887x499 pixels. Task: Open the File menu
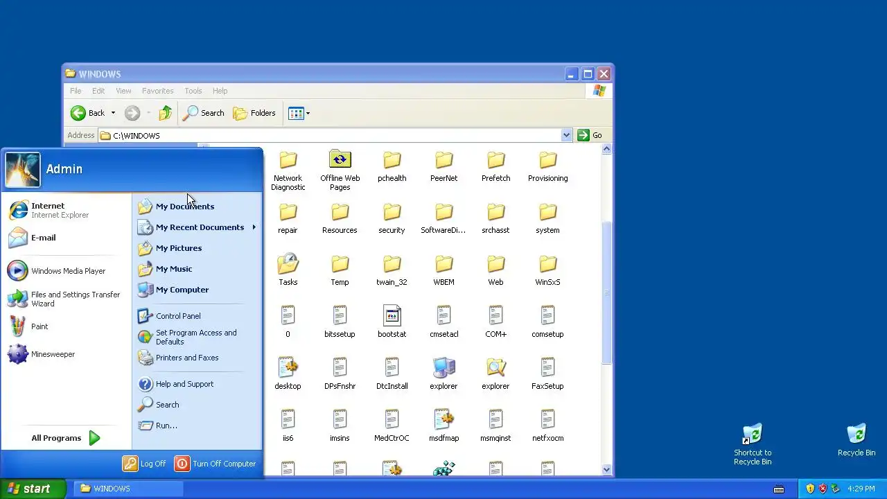click(x=76, y=91)
